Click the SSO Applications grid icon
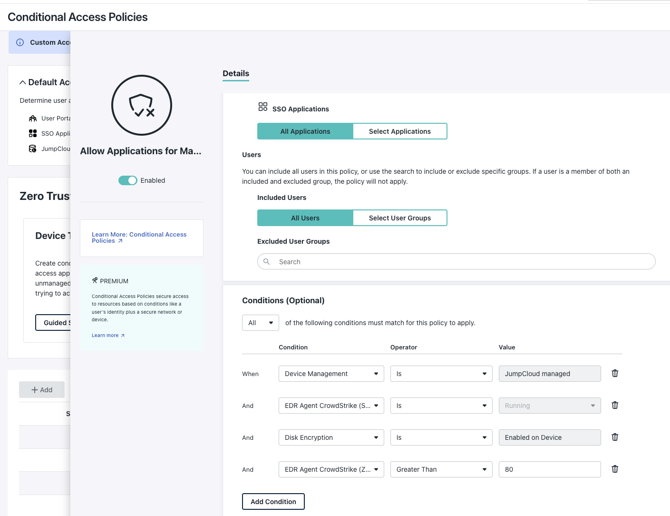 click(263, 107)
